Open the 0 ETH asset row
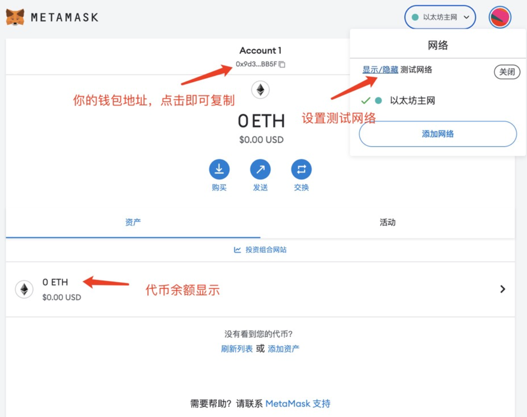 tap(260, 289)
